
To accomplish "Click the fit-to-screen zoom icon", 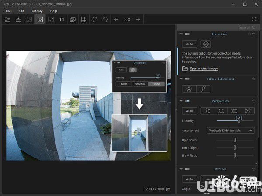I will (x=51, y=20).
